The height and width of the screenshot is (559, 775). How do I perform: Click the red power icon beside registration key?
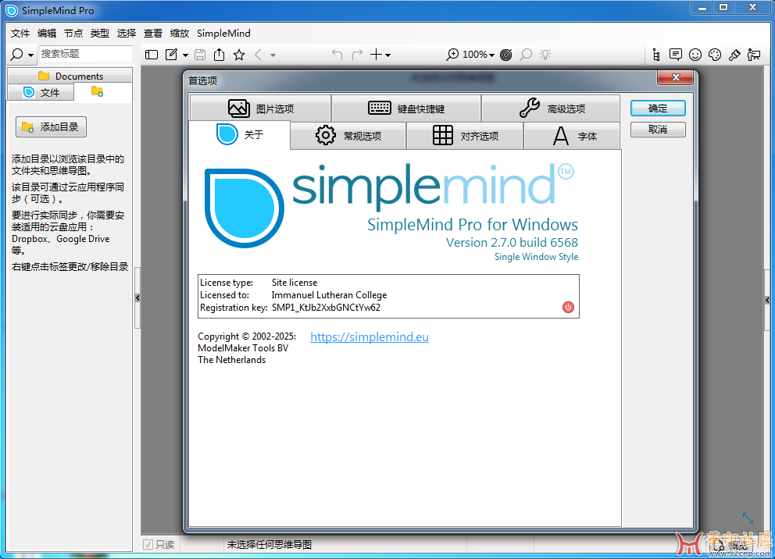[x=569, y=307]
